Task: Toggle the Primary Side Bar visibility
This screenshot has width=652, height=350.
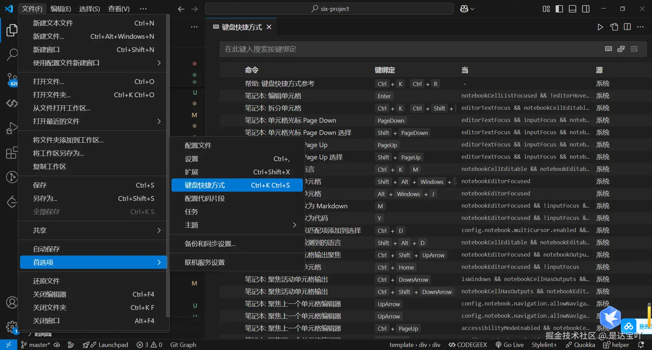Action: coord(559,9)
